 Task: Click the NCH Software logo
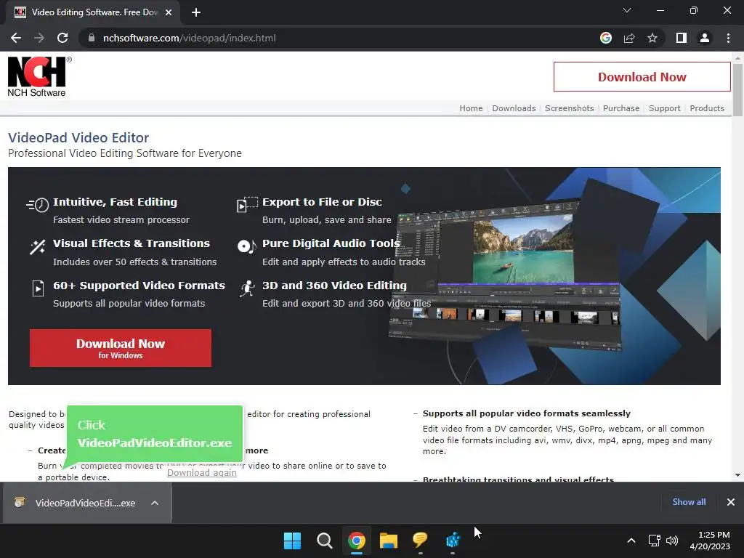click(x=39, y=77)
